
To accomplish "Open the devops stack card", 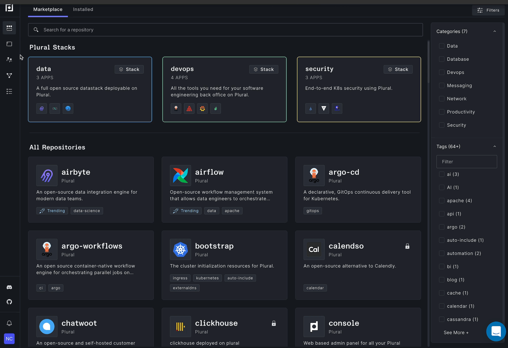I will (x=224, y=89).
